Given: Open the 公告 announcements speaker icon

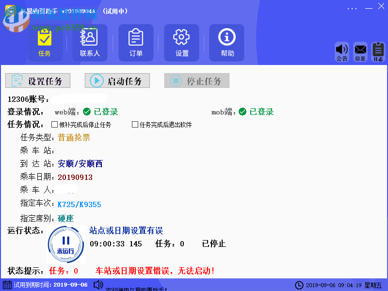Looking at the screenshot, I should click(342, 50).
